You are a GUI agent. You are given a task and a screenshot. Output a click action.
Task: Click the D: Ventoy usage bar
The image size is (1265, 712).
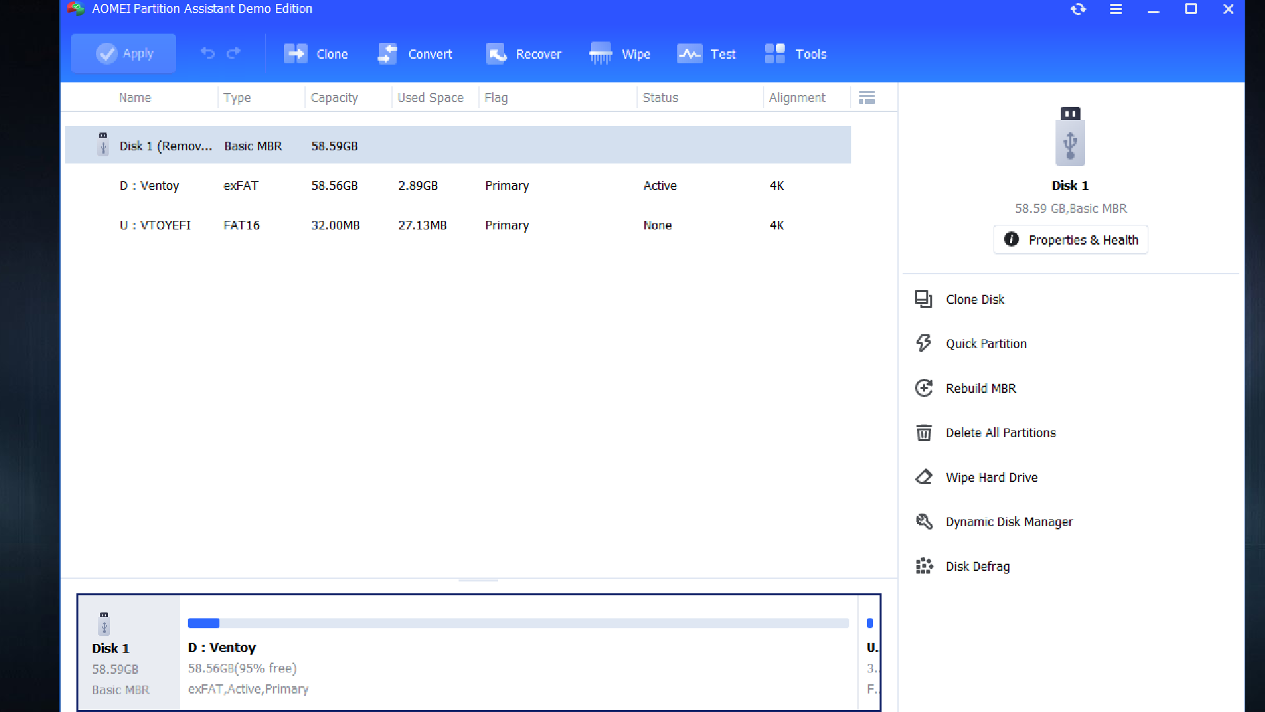pyautogui.click(x=518, y=623)
